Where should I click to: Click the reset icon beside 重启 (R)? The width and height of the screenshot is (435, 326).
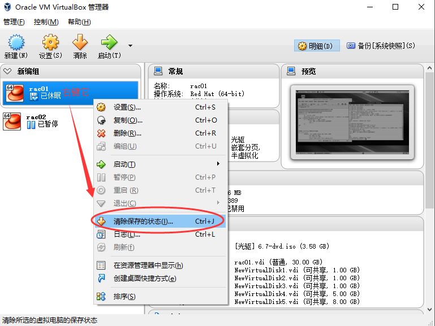click(x=101, y=190)
